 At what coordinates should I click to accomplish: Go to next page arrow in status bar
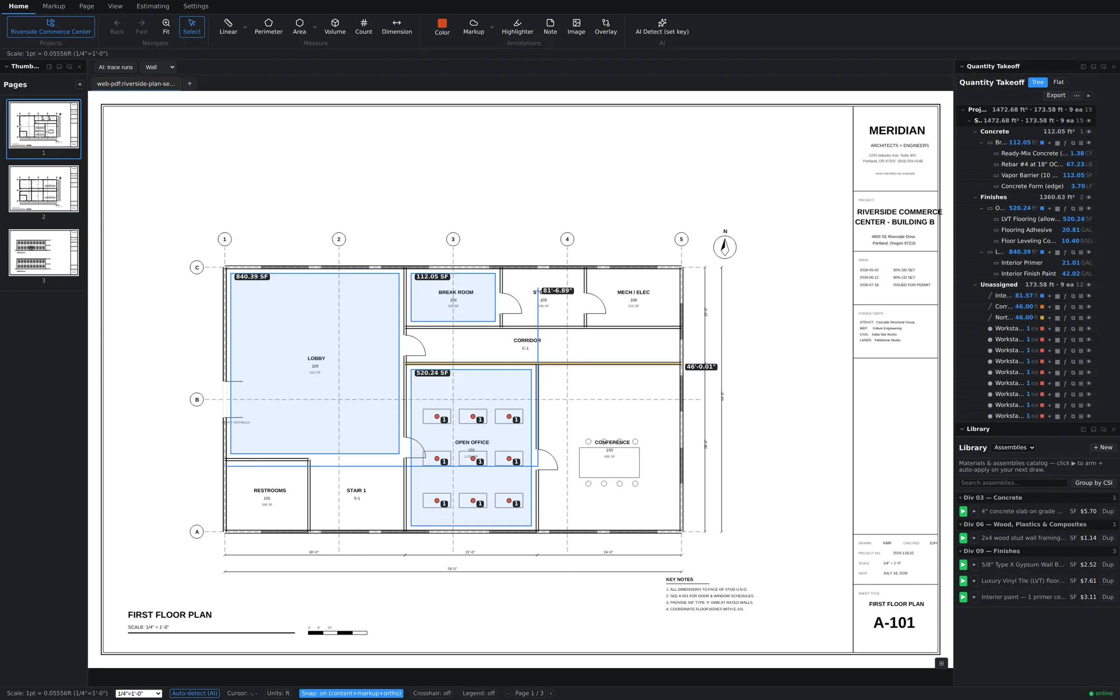tap(551, 693)
